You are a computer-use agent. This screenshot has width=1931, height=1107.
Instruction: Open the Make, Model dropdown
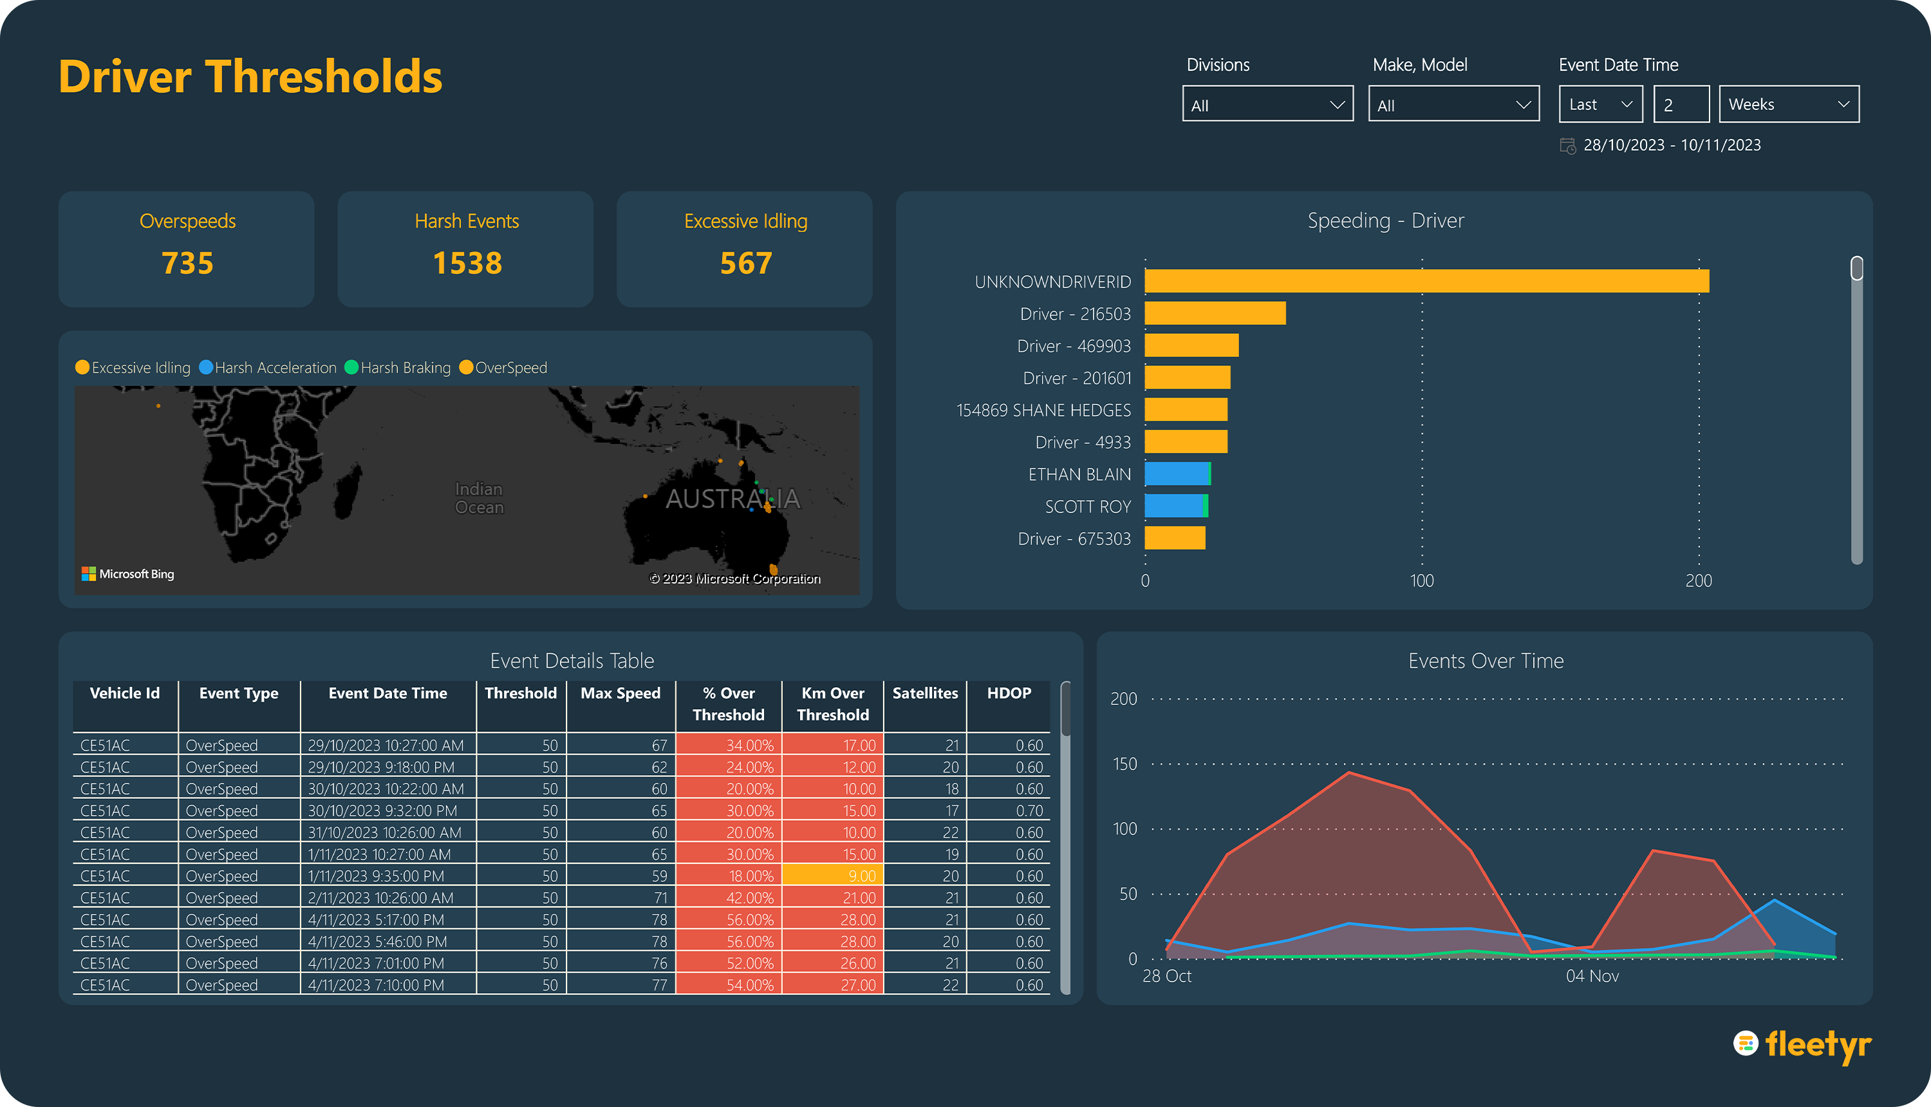[1453, 105]
